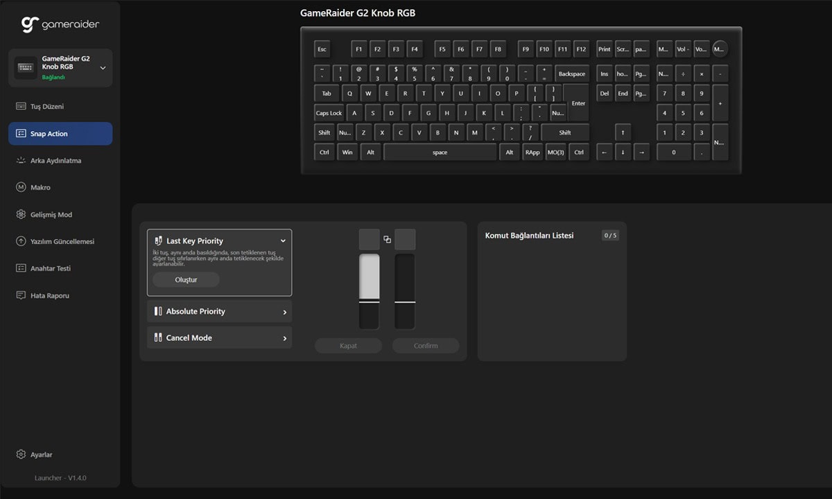Select the F5 key
Viewport: 832px width, 499px height.
(x=442, y=49)
